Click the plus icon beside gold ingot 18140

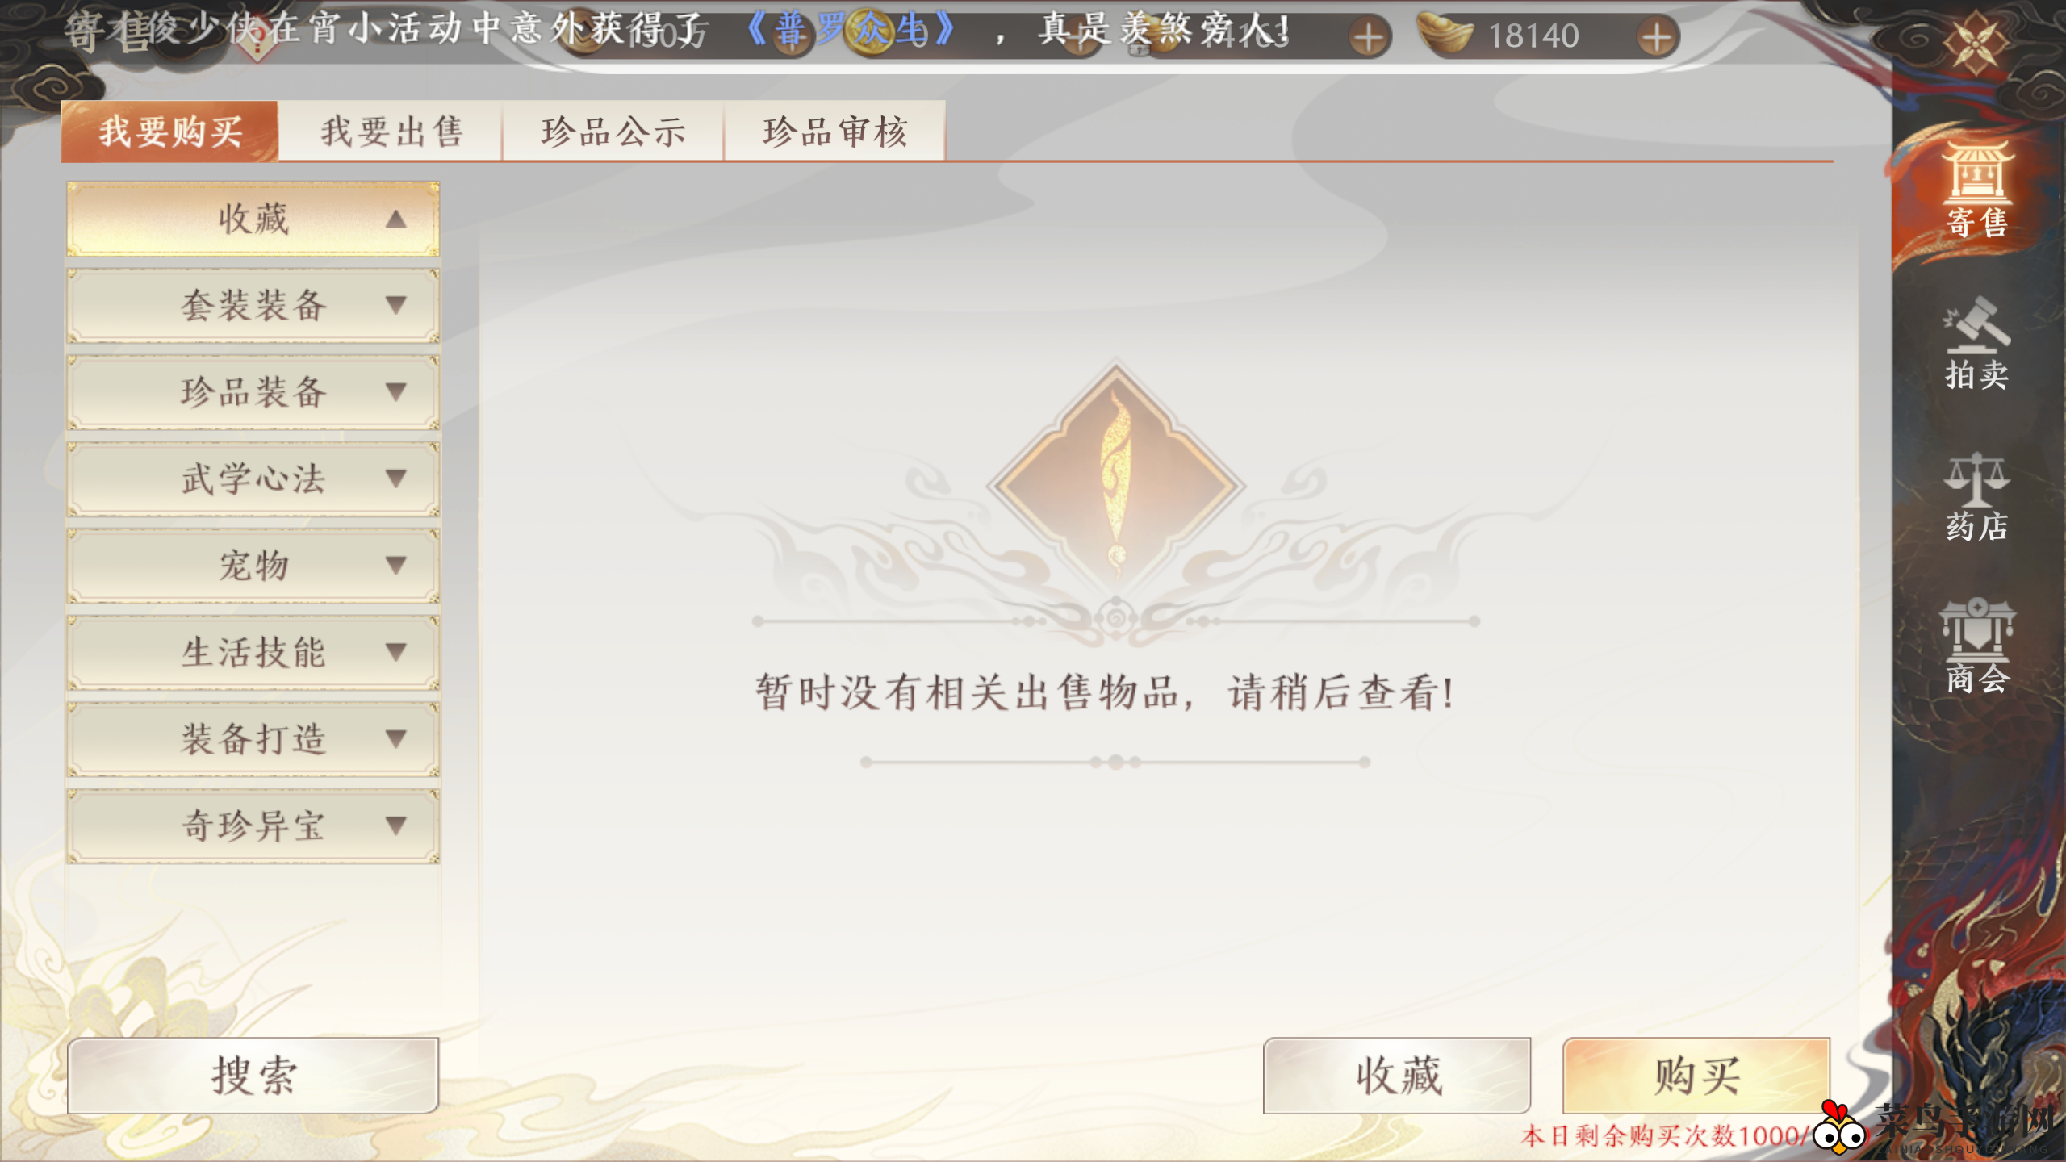pyautogui.click(x=1656, y=37)
